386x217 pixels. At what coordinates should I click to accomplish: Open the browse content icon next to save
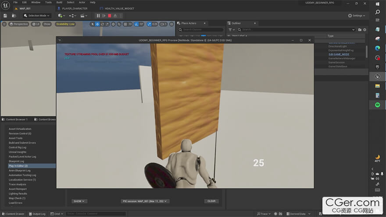[x=14, y=16]
